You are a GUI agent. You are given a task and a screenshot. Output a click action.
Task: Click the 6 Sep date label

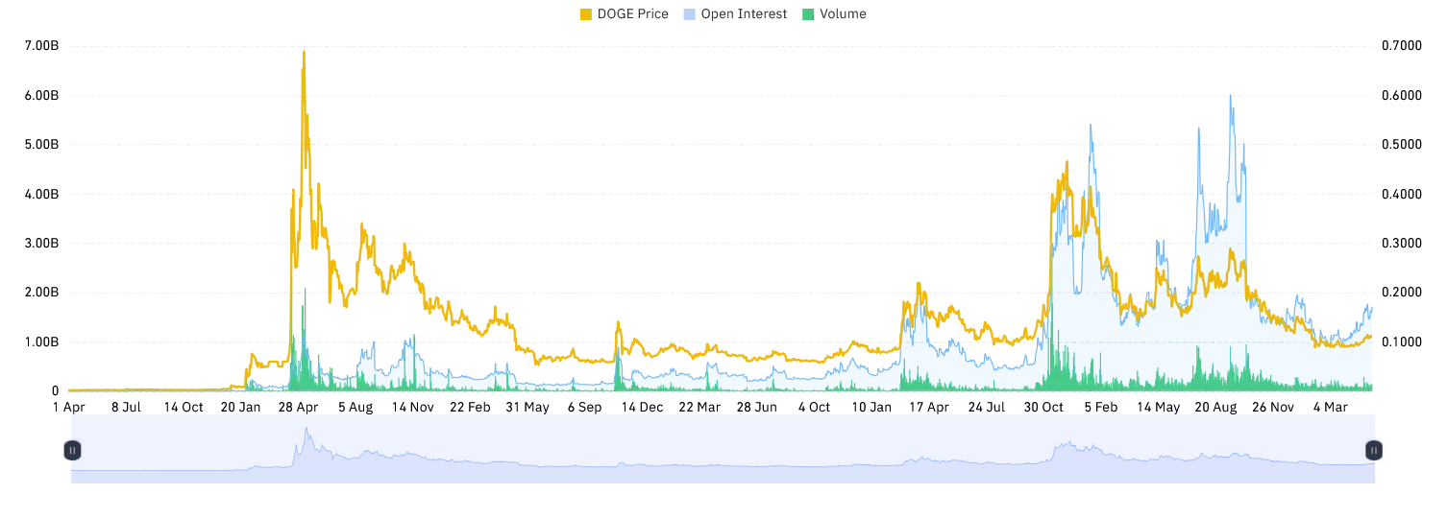584,407
